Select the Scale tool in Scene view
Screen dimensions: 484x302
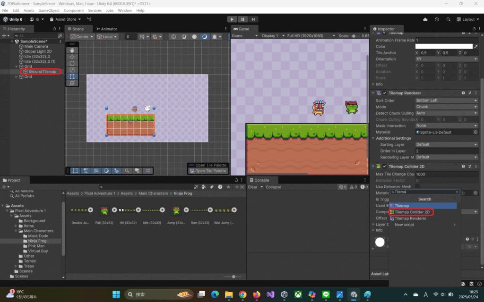pos(72,70)
